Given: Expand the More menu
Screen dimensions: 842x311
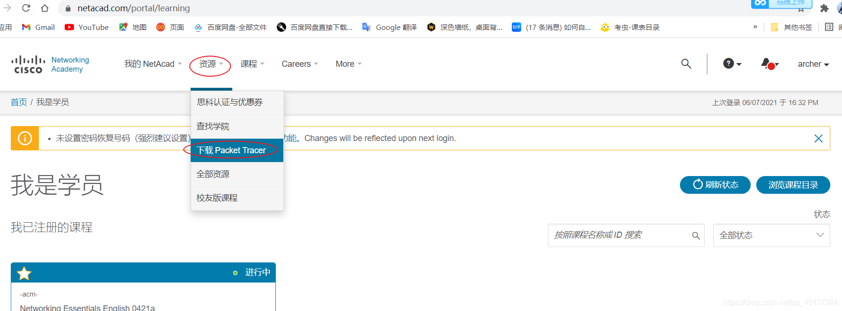Looking at the screenshot, I should (x=348, y=64).
